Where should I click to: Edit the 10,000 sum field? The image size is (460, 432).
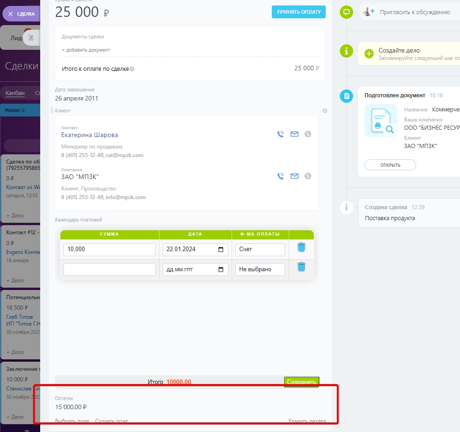point(110,250)
